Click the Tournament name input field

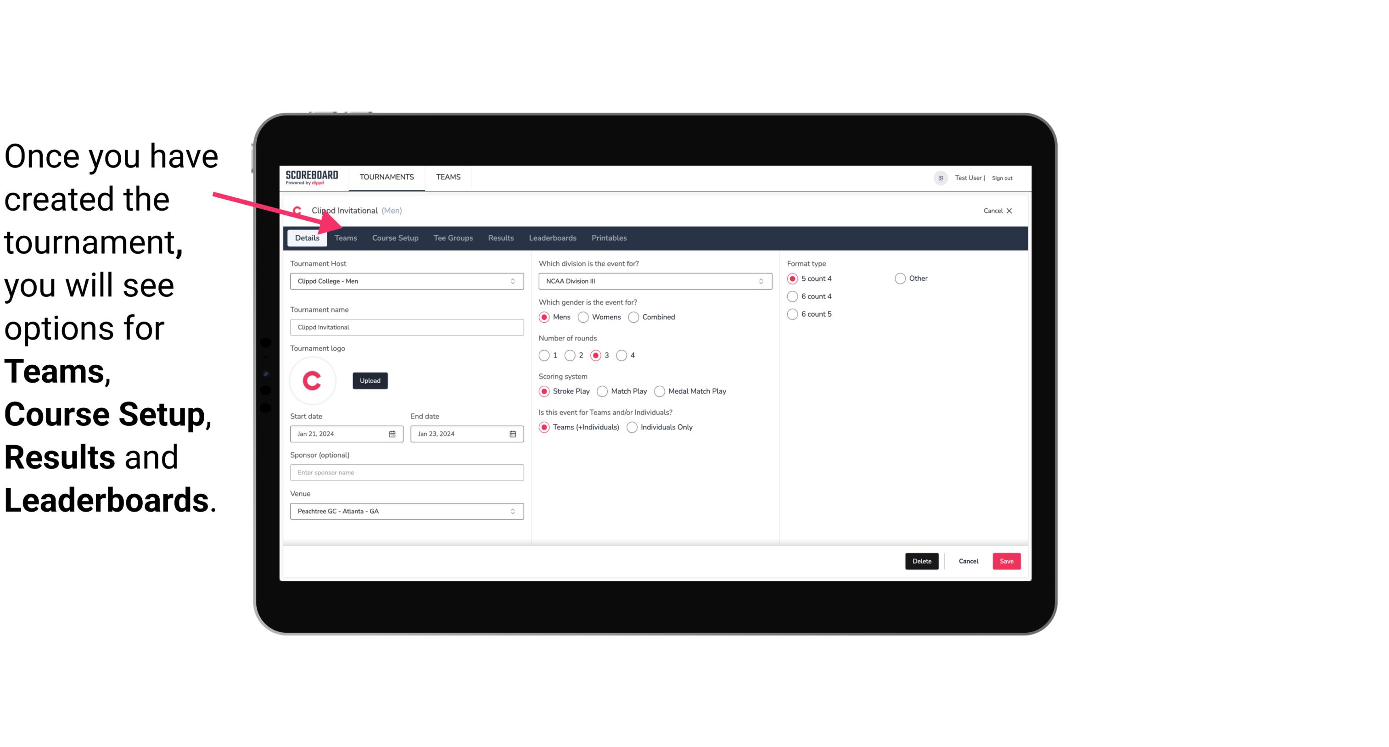(407, 327)
